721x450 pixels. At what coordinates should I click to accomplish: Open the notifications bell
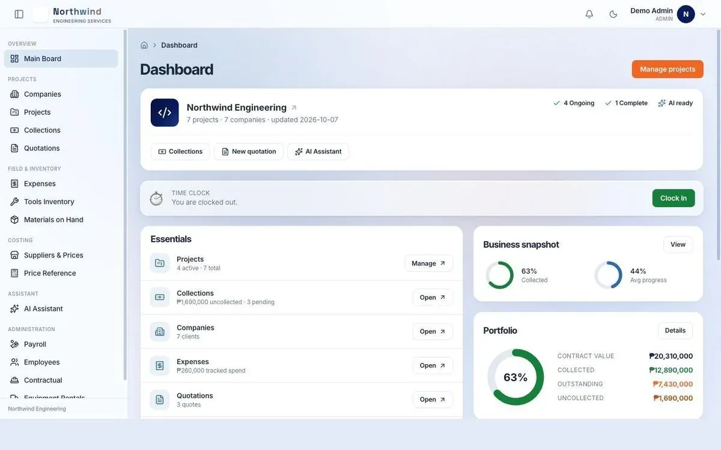coord(589,14)
